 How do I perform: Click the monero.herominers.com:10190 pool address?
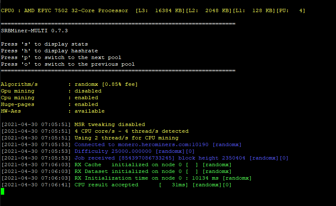point(163,144)
